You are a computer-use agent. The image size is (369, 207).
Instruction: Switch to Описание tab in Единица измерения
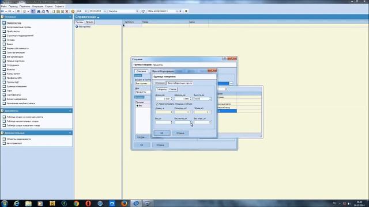(160, 83)
